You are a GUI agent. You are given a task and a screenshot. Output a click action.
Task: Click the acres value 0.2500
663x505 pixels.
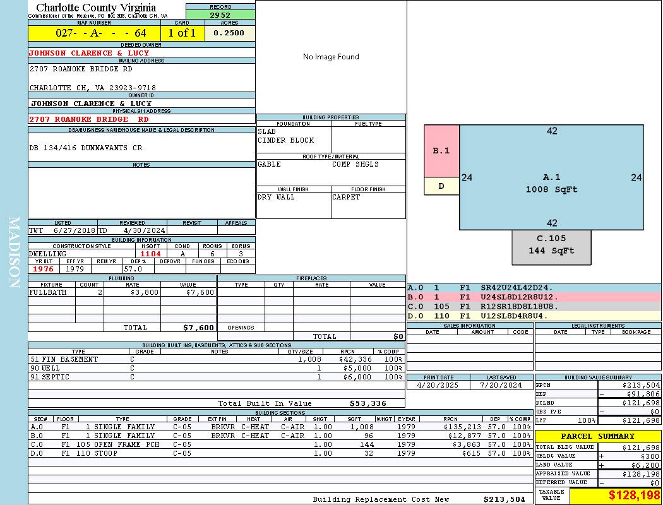pyautogui.click(x=230, y=33)
